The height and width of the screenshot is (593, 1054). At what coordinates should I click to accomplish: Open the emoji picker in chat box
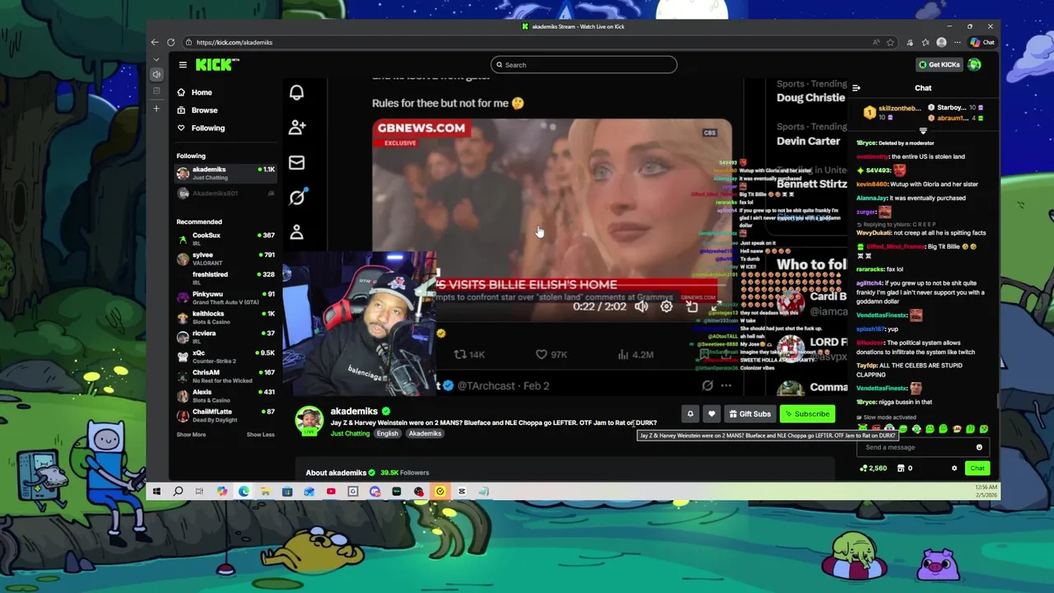click(x=979, y=447)
